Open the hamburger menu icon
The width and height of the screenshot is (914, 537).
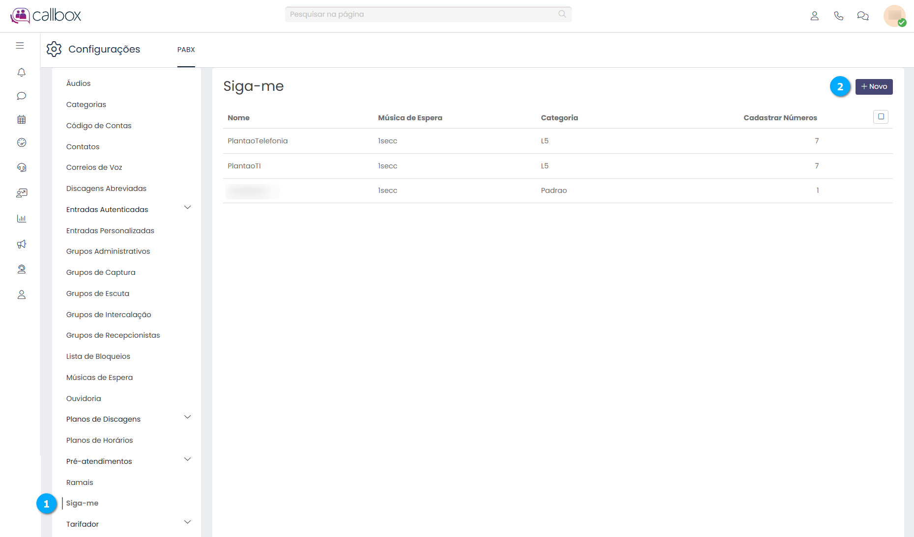pyautogui.click(x=20, y=46)
